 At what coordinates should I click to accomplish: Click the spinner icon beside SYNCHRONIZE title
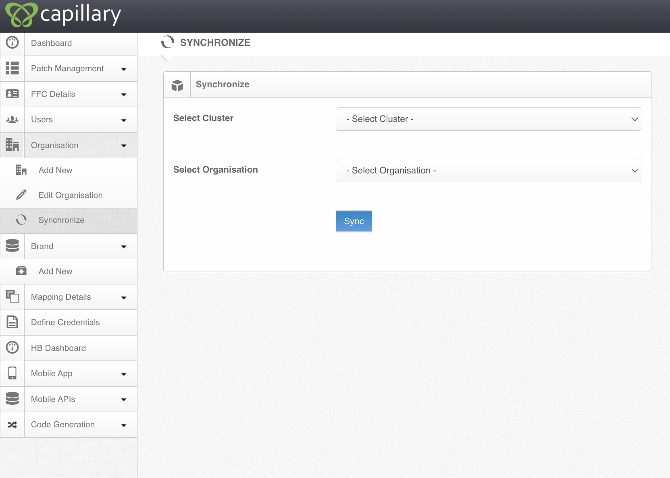click(168, 42)
